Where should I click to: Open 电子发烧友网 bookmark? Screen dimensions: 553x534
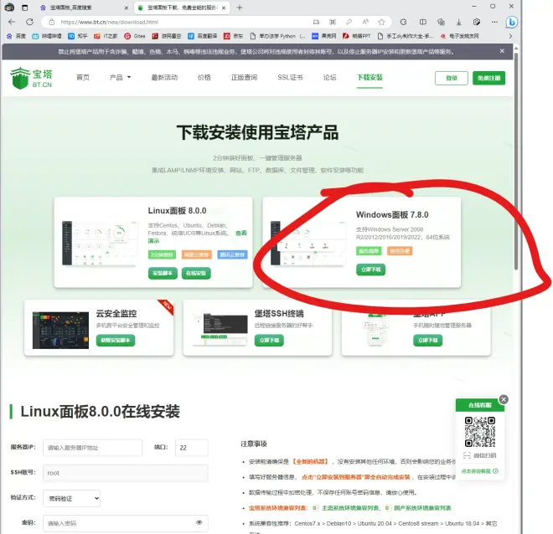[459, 36]
